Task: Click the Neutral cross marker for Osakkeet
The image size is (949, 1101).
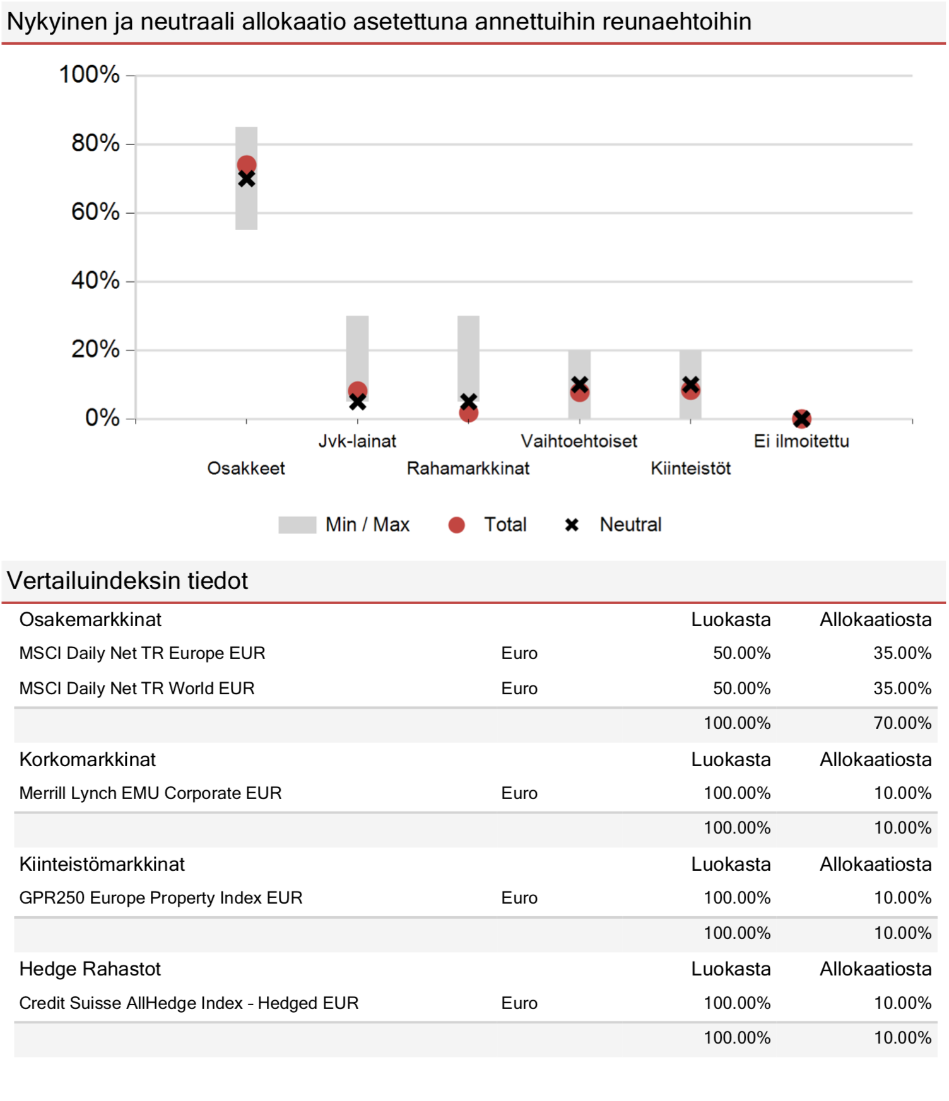Action: click(246, 179)
